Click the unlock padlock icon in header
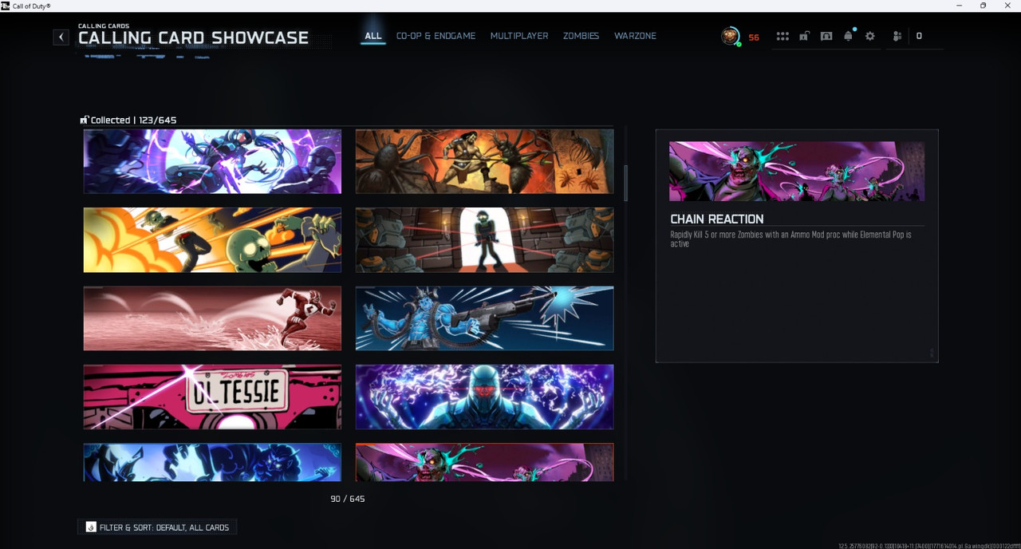The image size is (1021, 549). coord(804,37)
